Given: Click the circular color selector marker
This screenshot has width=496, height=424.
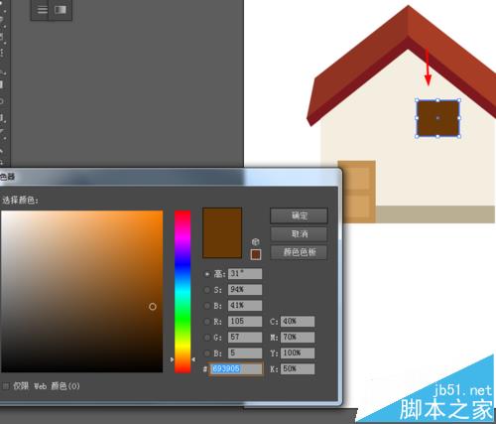Looking at the screenshot, I should pos(152,307).
